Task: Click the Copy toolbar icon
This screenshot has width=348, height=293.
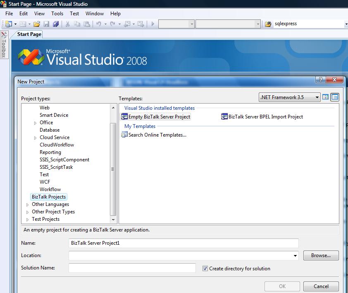Action: point(77,24)
